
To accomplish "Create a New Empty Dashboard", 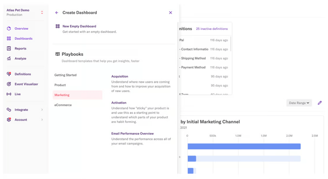I will (79, 26).
